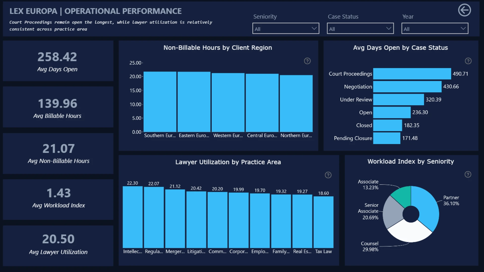The width and height of the screenshot is (484, 272).
Task: Select the Commercial bar valued 20.20
Action: pos(217,220)
